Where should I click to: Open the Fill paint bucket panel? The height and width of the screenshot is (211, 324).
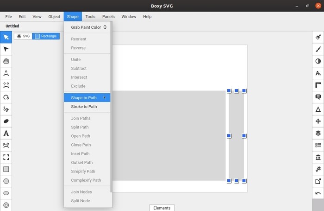pos(318,37)
